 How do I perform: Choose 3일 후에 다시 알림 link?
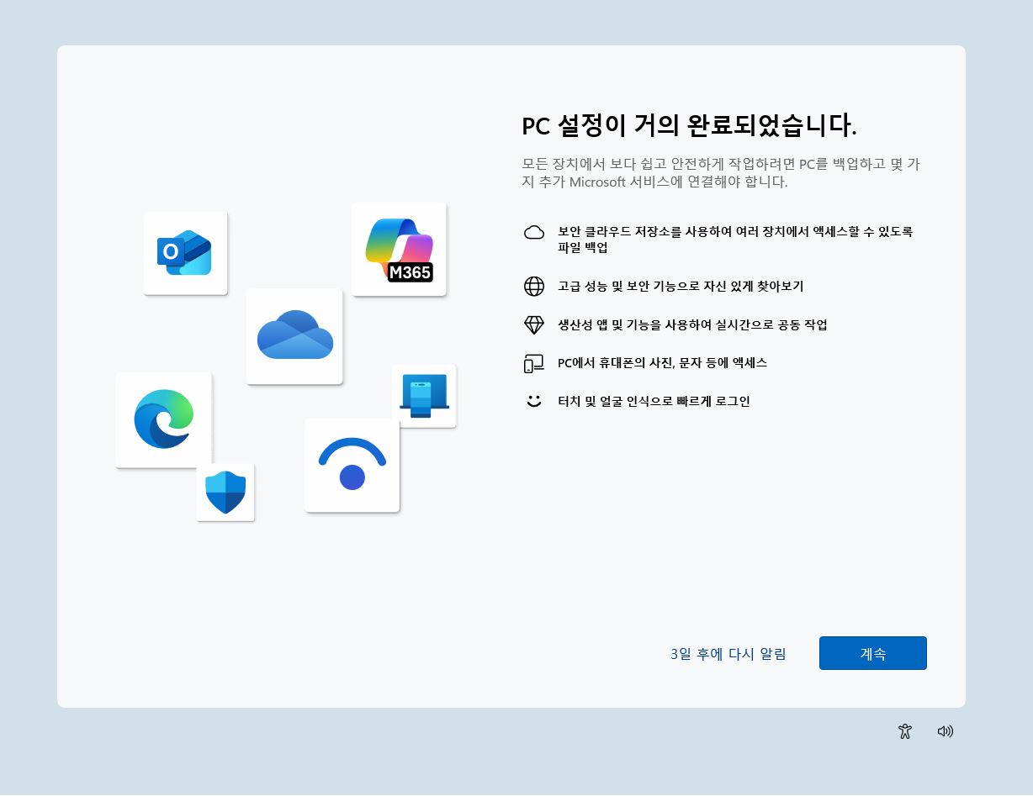pos(728,654)
